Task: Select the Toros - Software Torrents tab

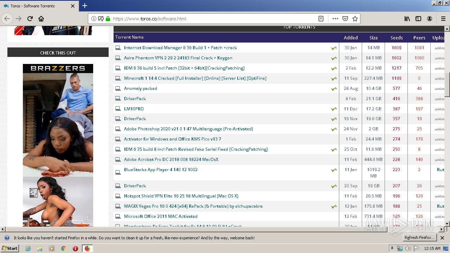Action: (x=39, y=6)
